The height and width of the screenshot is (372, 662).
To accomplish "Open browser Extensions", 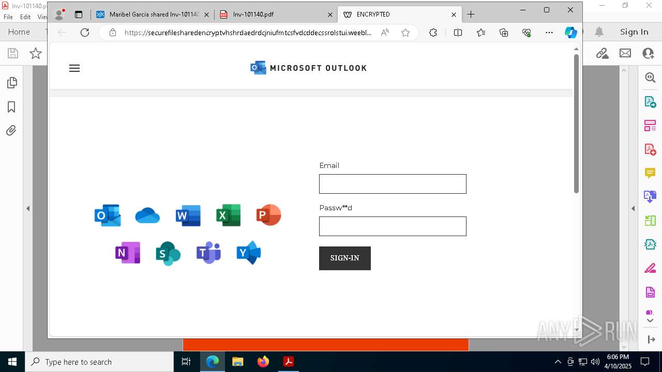I will pos(433,33).
